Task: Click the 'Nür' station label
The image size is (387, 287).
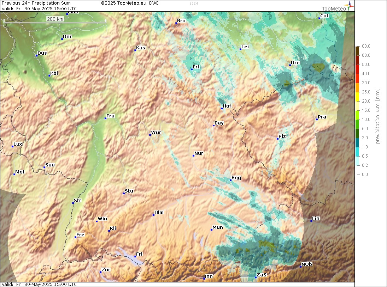Action: tap(199, 153)
